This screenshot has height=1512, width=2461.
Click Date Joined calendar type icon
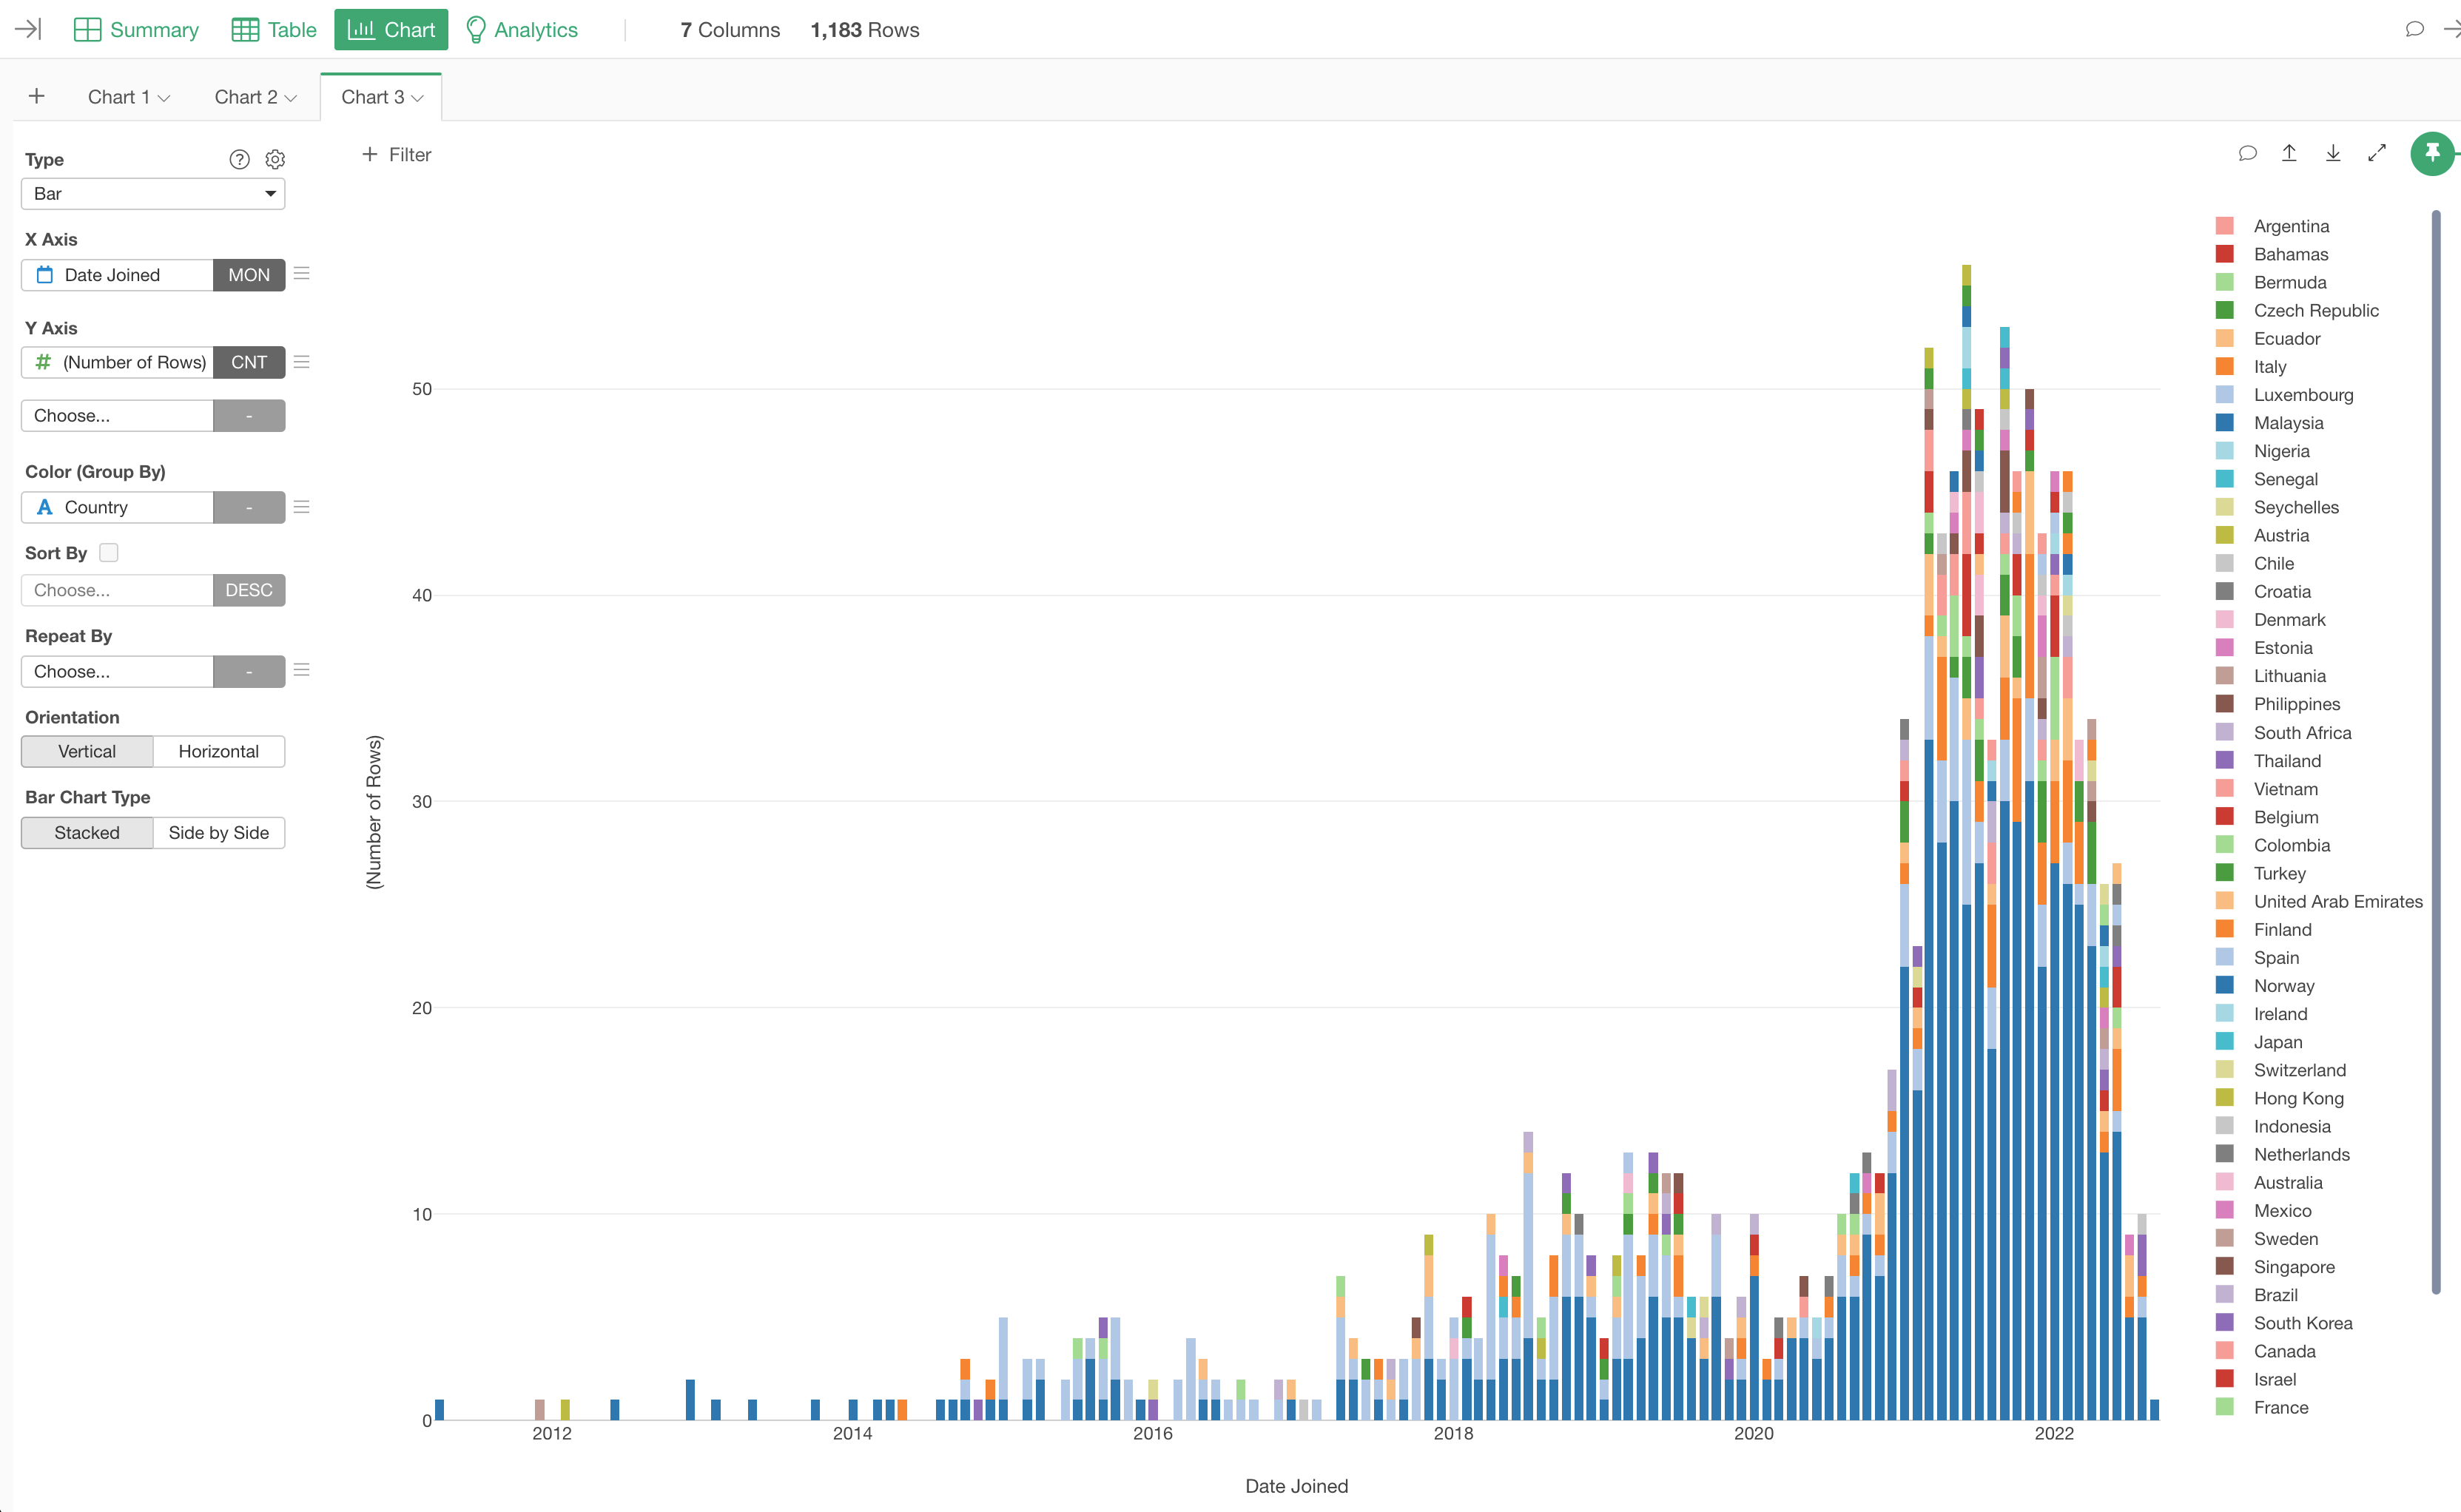pos(45,275)
